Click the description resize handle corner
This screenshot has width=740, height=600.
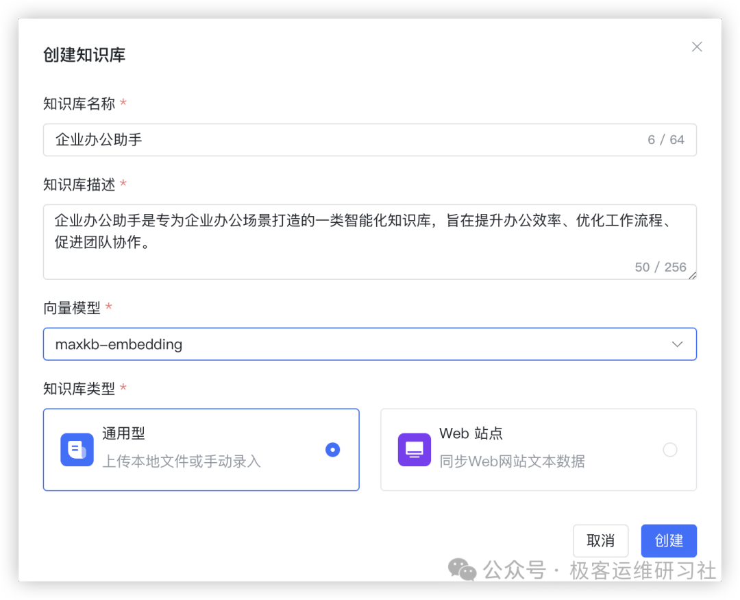(692, 276)
